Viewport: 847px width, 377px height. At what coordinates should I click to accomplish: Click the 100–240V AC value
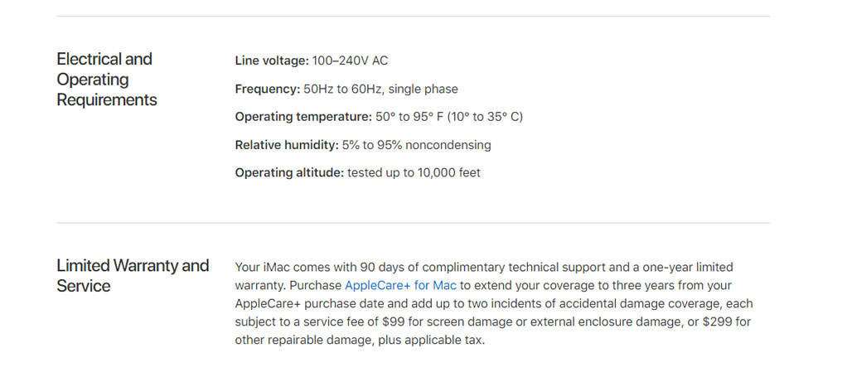coord(350,60)
